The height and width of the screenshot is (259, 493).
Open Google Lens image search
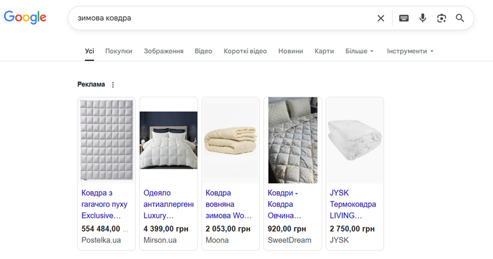click(442, 18)
